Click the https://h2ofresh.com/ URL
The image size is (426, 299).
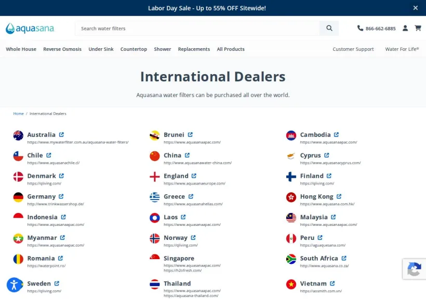tap(182, 270)
